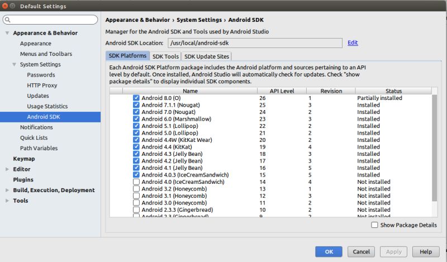Select the Android 4.0.3 (IceCreamSandwich) row name
The height and width of the screenshot is (262, 447).
click(x=185, y=175)
